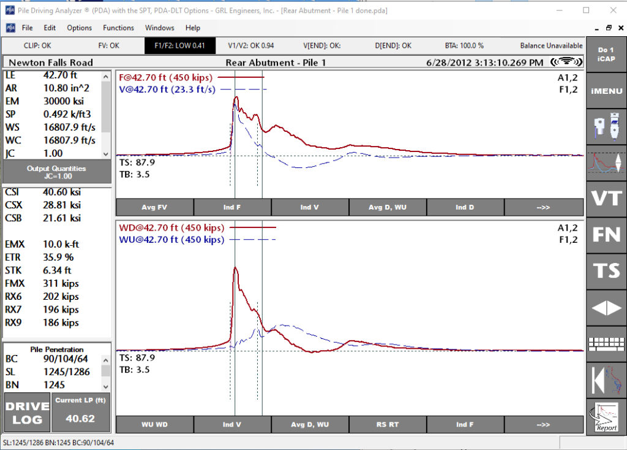Click the Report icon
The height and width of the screenshot is (450, 627).
coord(606,416)
